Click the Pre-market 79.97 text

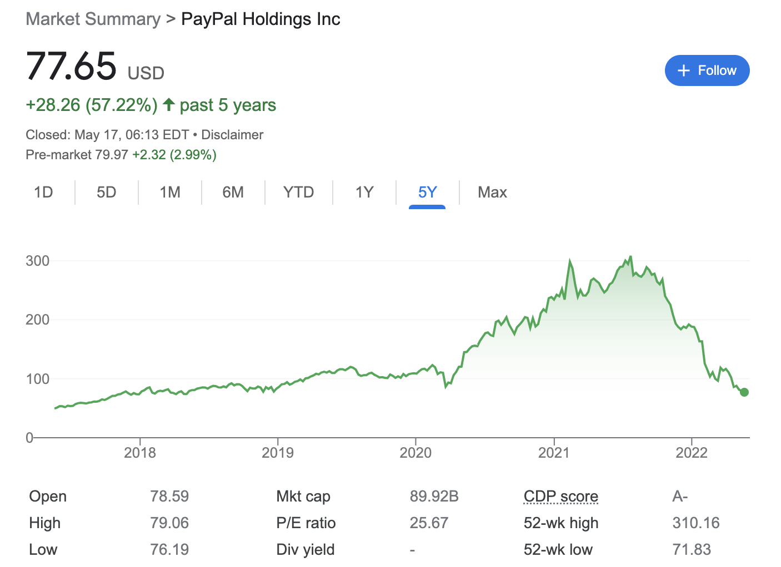point(77,155)
